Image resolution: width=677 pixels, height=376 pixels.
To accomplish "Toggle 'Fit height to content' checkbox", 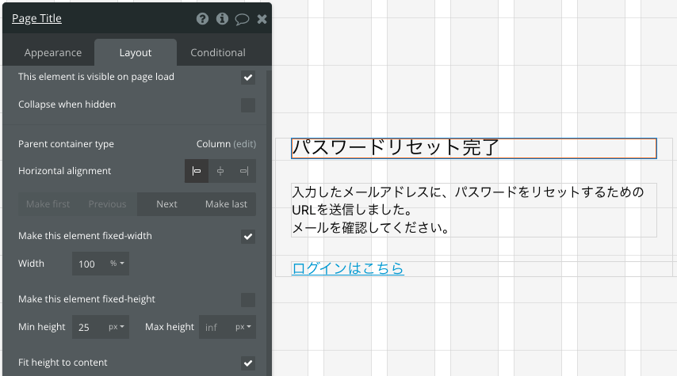I will click(x=248, y=363).
